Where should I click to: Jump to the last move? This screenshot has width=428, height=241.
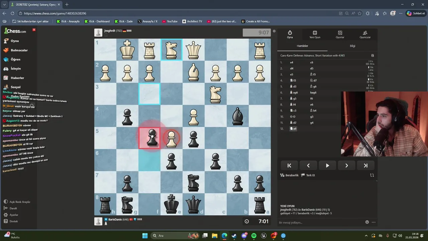click(x=365, y=165)
